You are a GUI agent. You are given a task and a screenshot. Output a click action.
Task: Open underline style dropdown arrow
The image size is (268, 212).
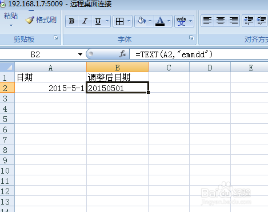pyautogui.click(x=107, y=21)
